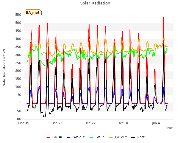Click the Dec 31 tick label
Viewport: 191px width, 143px height.
pyautogui.click(x=123, y=123)
